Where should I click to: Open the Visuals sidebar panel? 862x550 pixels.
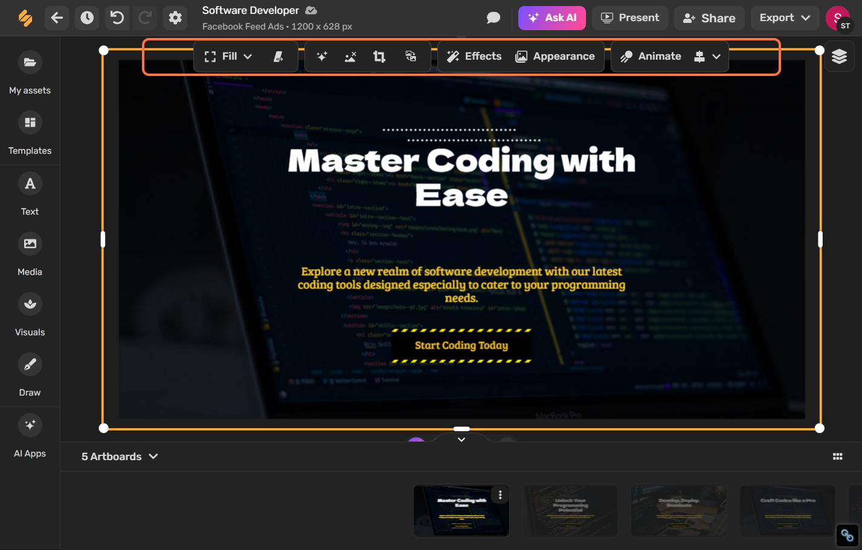pyautogui.click(x=30, y=314)
